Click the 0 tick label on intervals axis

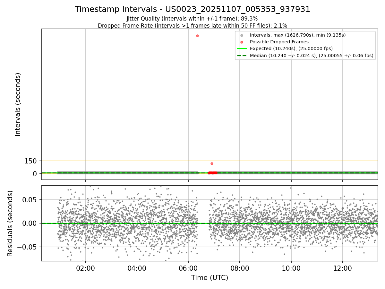coord(35,174)
